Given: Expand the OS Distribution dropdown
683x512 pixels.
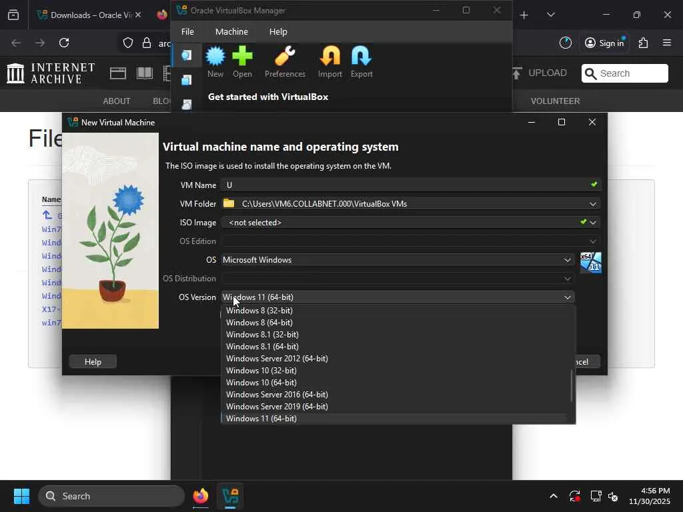Looking at the screenshot, I should (x=567, y=279).
